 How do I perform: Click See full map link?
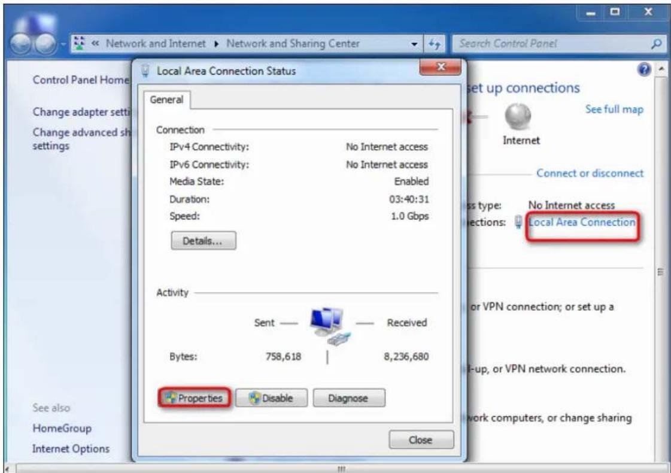614,109
